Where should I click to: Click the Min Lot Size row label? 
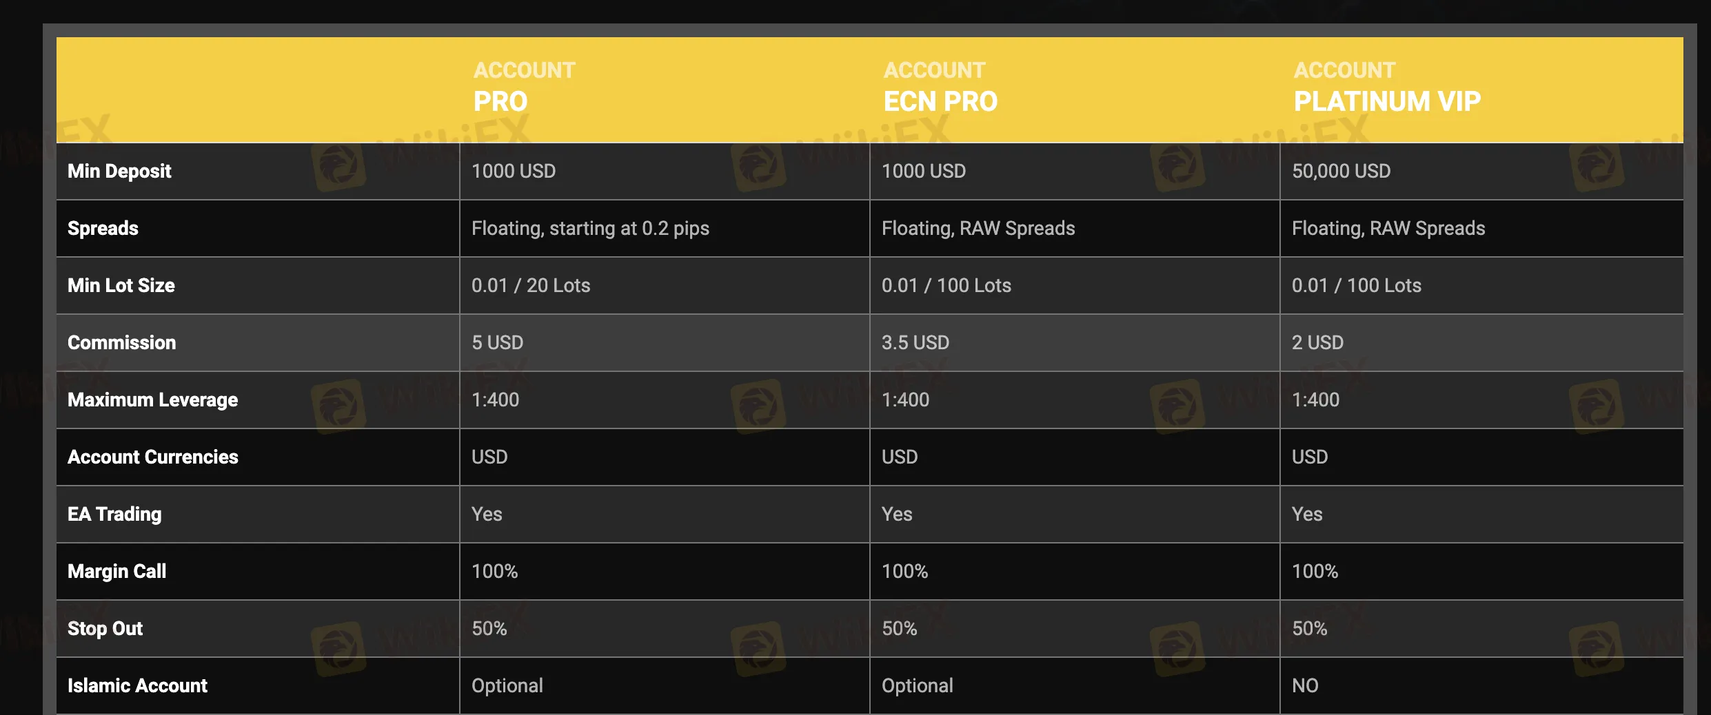[121, 285]
